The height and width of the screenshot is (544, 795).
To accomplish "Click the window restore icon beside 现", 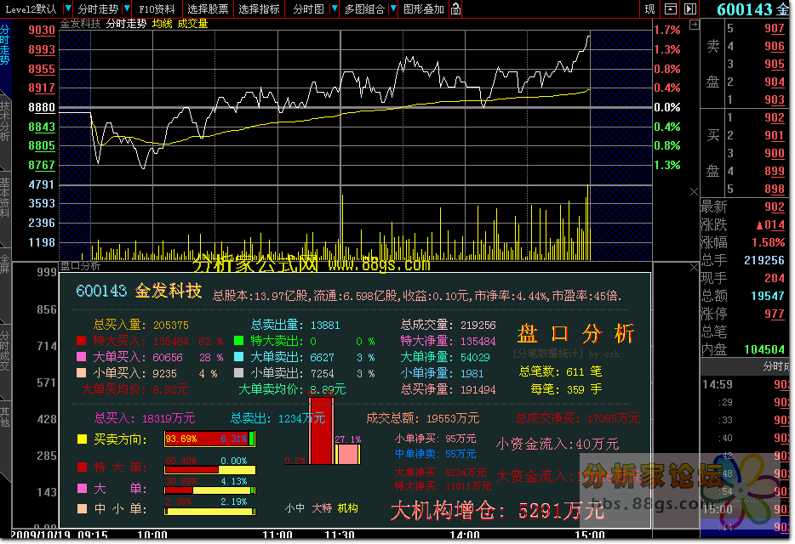I will (670, 8).
